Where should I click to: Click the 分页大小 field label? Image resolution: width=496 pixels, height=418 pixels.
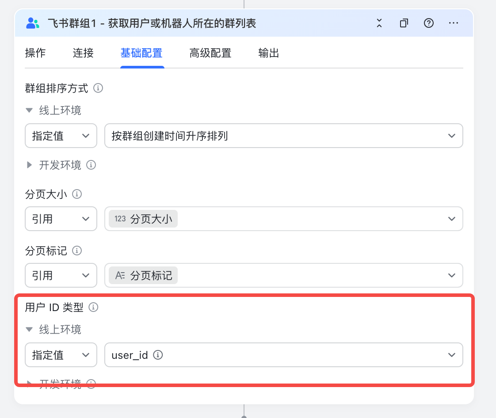[46, 194]
